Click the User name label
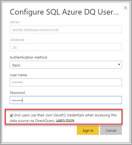This screenshot has height=145, width=132. [18, 75]
